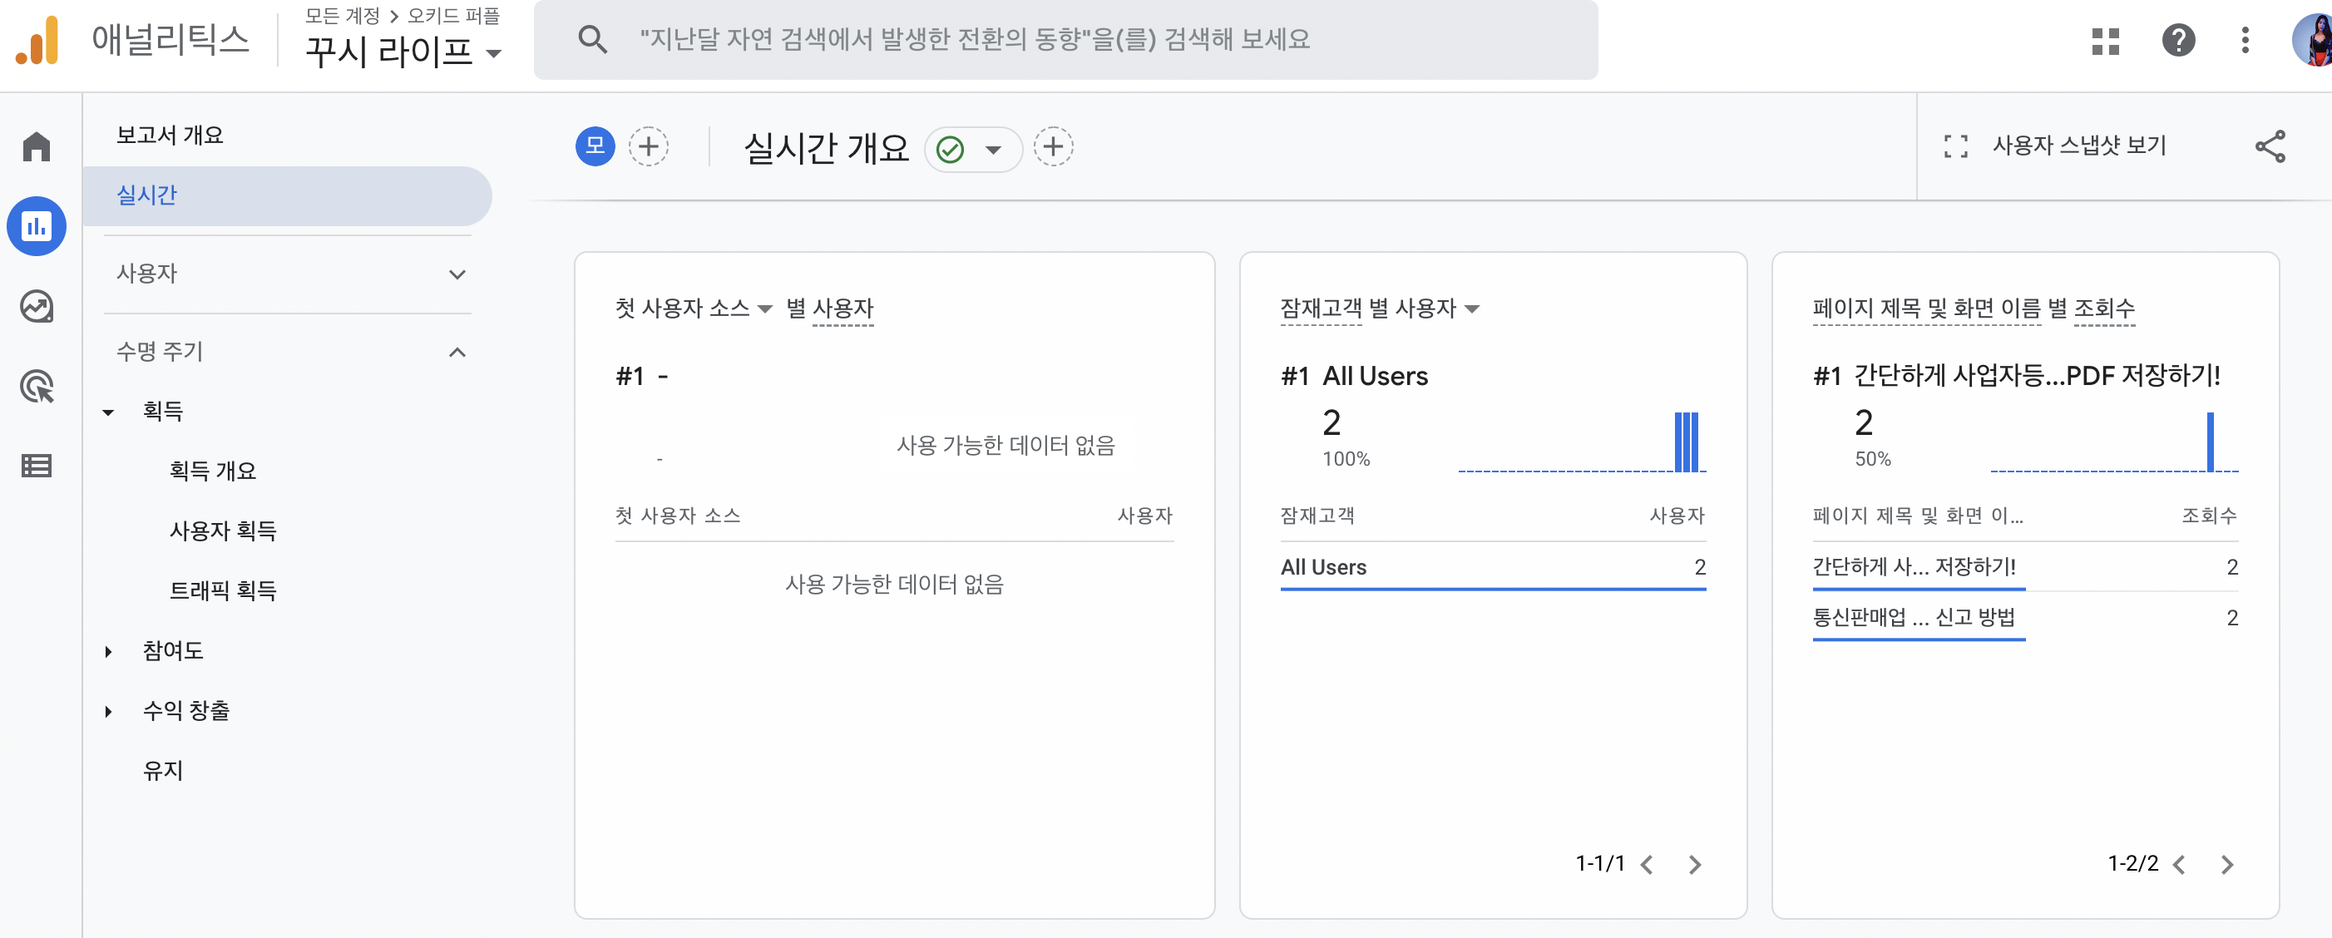Go to previous page in 1-2/2 pager
Image resolution: width=2332 pixels, height=938 pixels.
[x=2179, y=865]
